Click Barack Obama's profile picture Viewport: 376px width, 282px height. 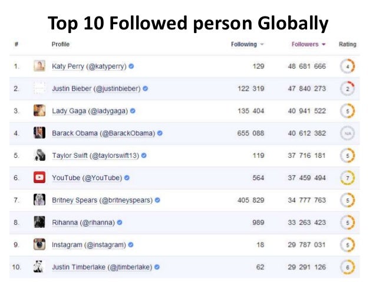(39, 133)
